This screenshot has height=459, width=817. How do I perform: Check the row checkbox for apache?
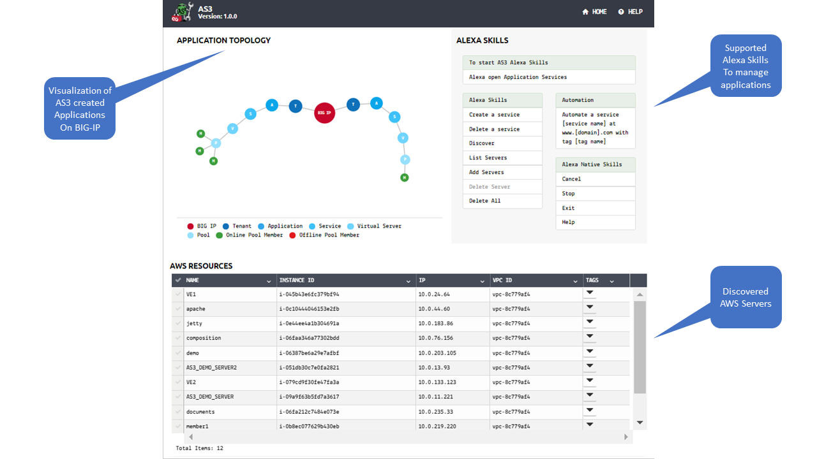178,309
